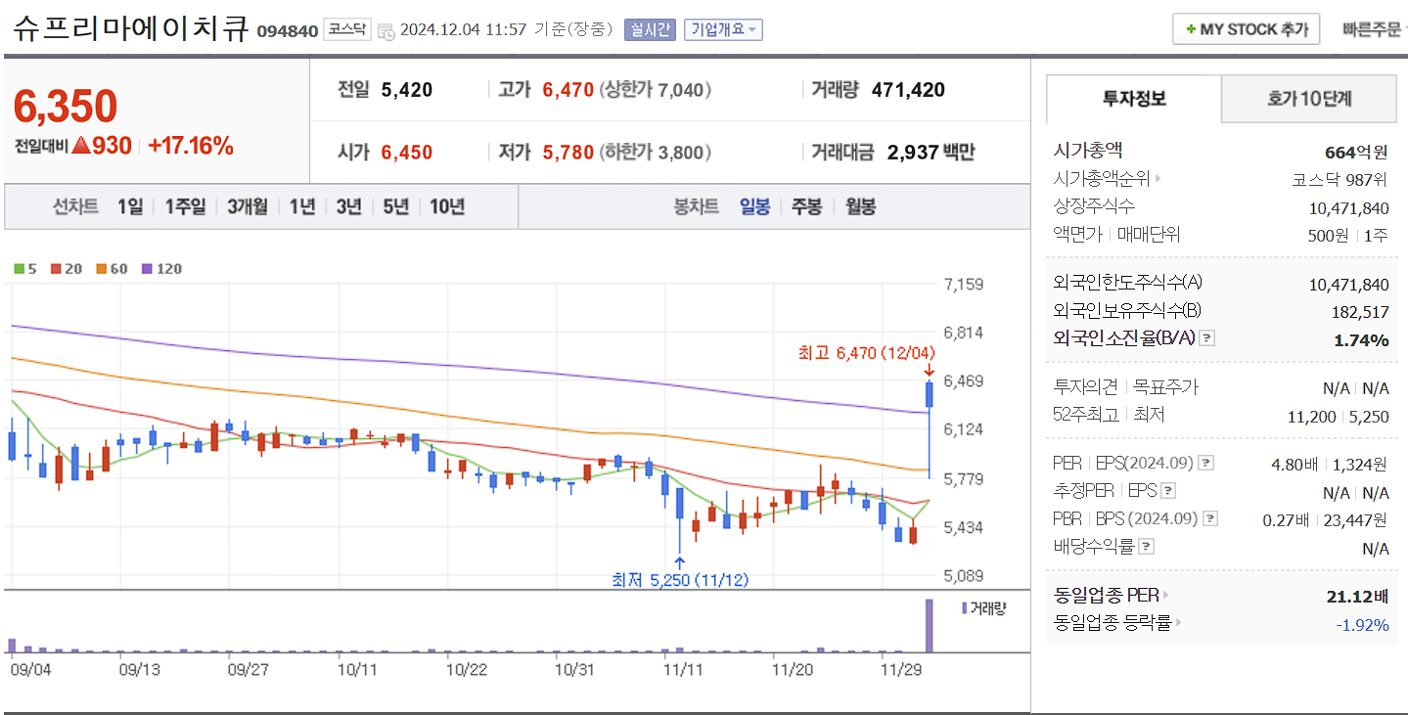Click the 최고 6,470 (12/04) chart marker
The height and width of the screenshot is (715, 1408).
(866, 352)
